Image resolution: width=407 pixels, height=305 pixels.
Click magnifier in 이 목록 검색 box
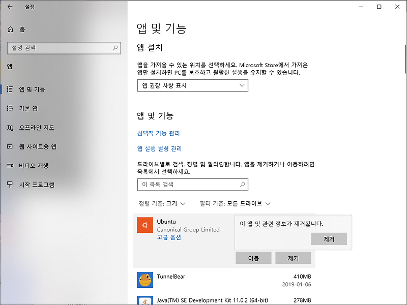(x=243, y=185)
